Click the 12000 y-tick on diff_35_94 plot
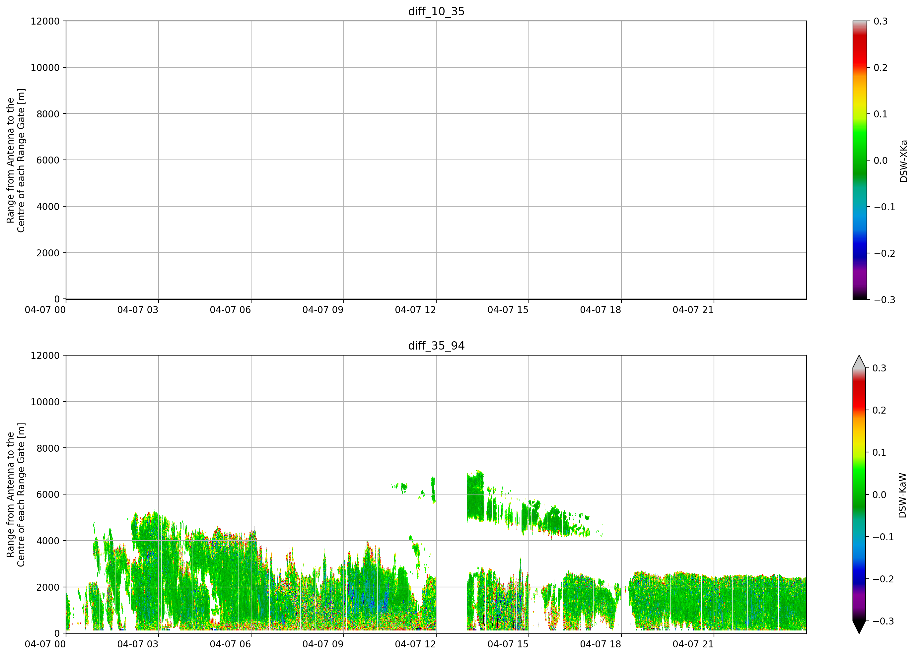915x656 pixels. 45,355
